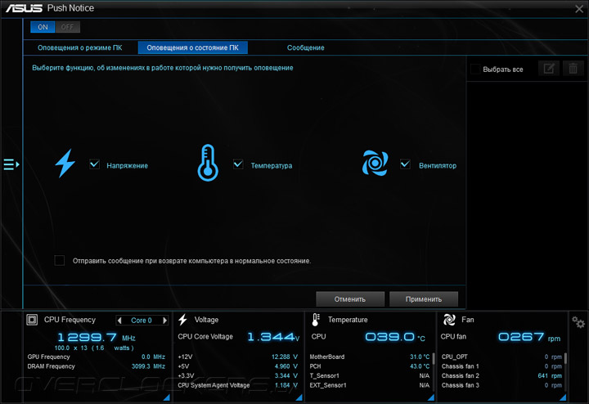Click the Chassis fan 2 row

tap(501, 375)
